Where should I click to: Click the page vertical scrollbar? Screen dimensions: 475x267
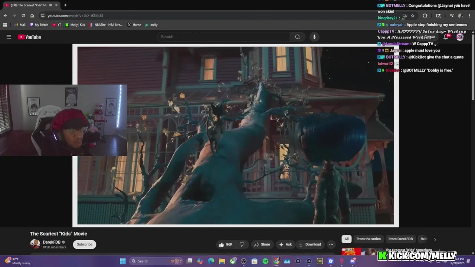pos(473,67)
